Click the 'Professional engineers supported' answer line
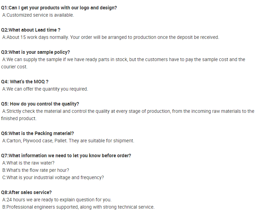The image size is (260, 218). tap(78, 207)
